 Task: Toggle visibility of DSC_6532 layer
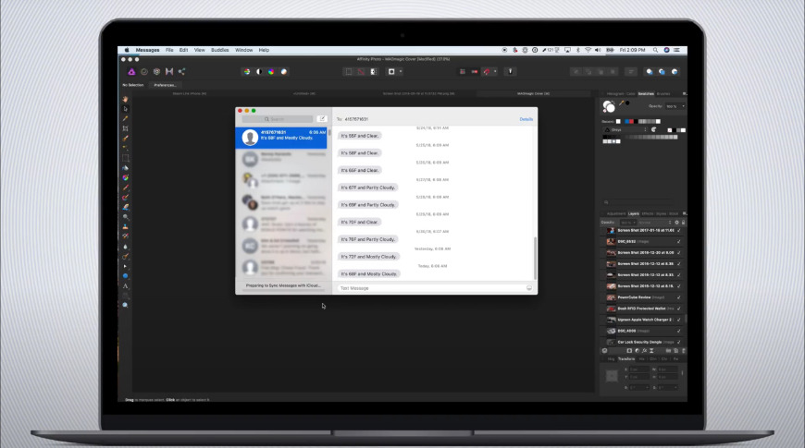(679, 241)
